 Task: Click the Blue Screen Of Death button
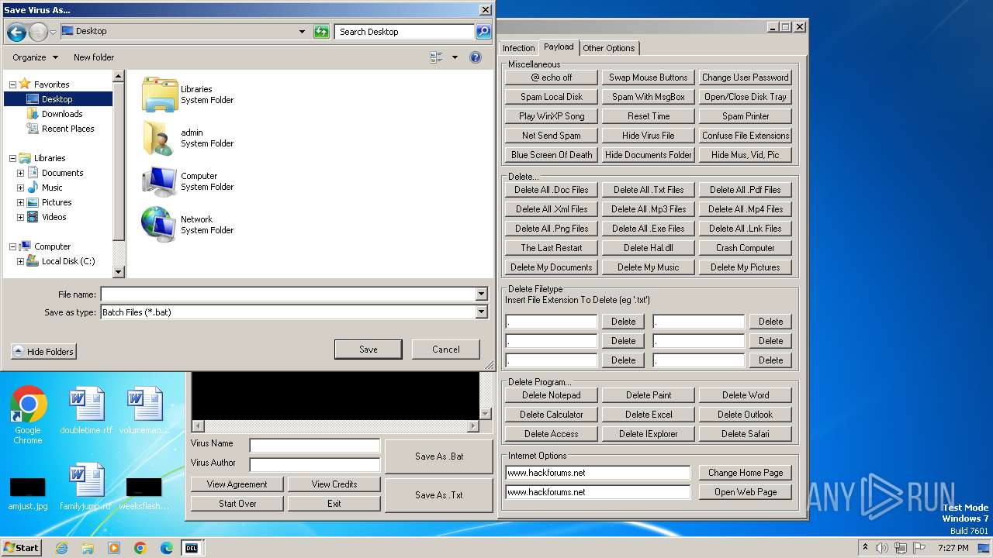click(x=552, y=155)
